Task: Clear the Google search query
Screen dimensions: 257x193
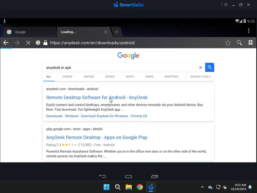Action: tap(201, 67)
